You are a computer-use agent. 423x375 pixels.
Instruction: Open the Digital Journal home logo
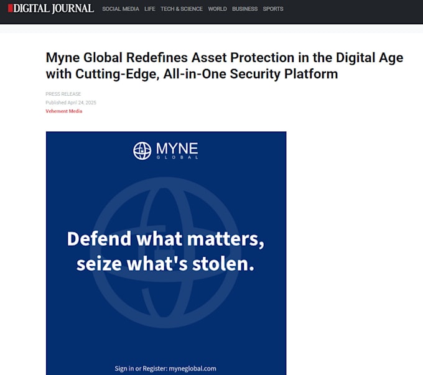[51, 9]
